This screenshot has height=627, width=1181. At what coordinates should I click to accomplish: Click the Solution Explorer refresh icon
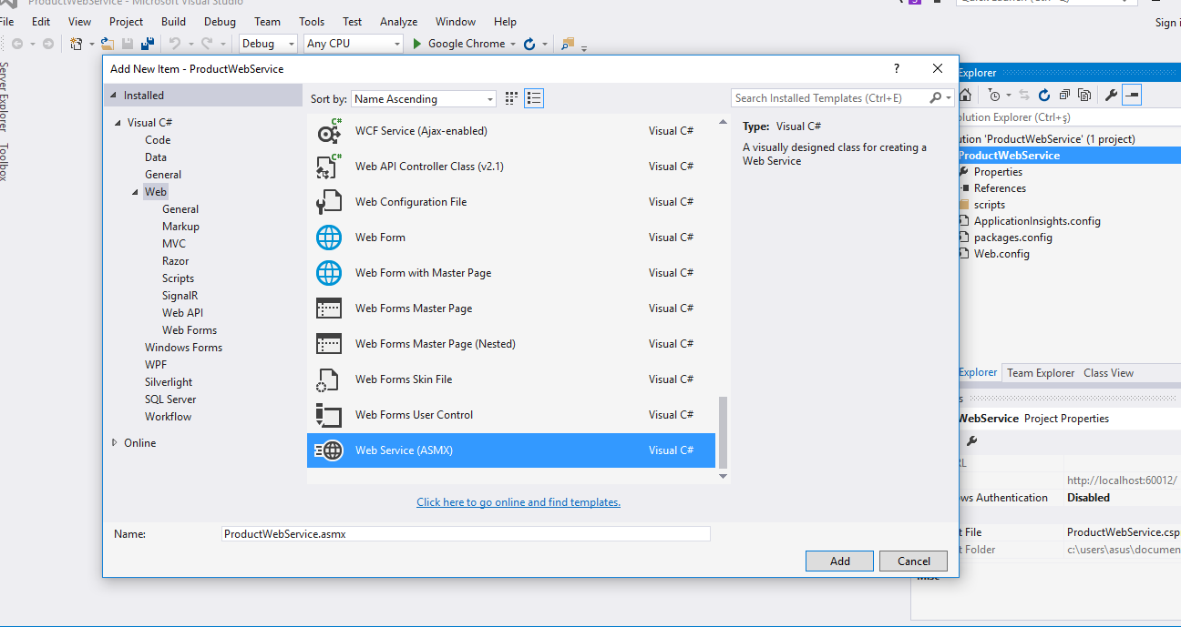pyautogui.click(x=1043, y=95)
